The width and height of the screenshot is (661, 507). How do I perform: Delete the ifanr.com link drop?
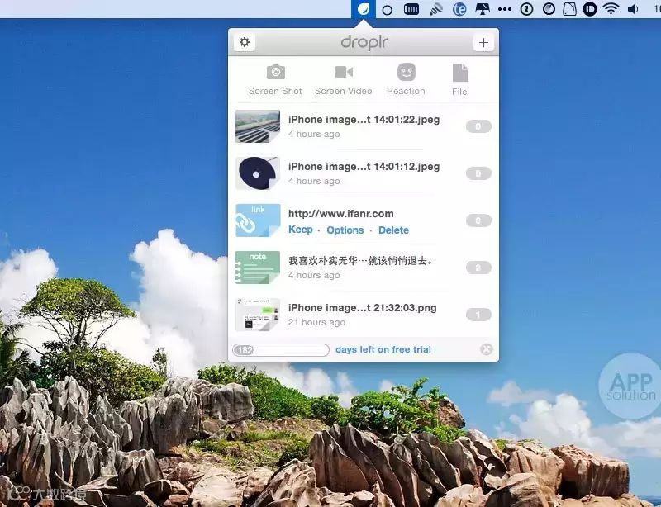pyautogui.click(x=394, y=230)
